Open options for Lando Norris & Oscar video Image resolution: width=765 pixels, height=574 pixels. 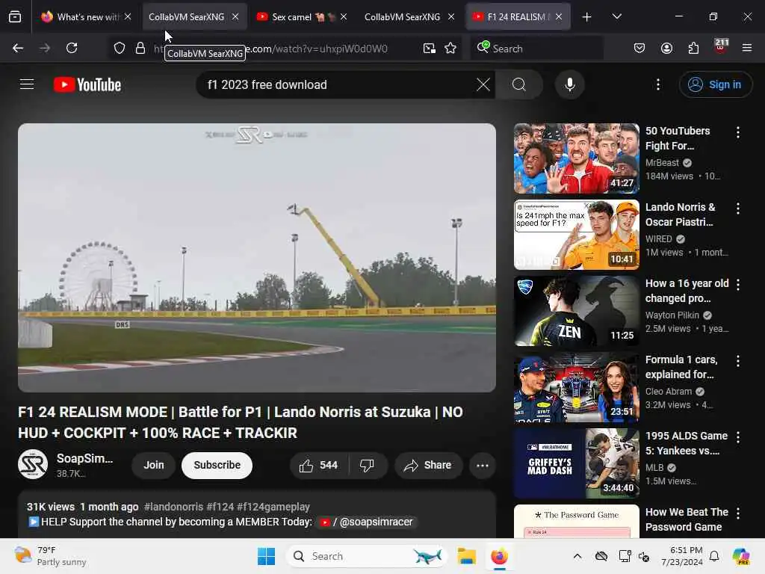point(737,209)
